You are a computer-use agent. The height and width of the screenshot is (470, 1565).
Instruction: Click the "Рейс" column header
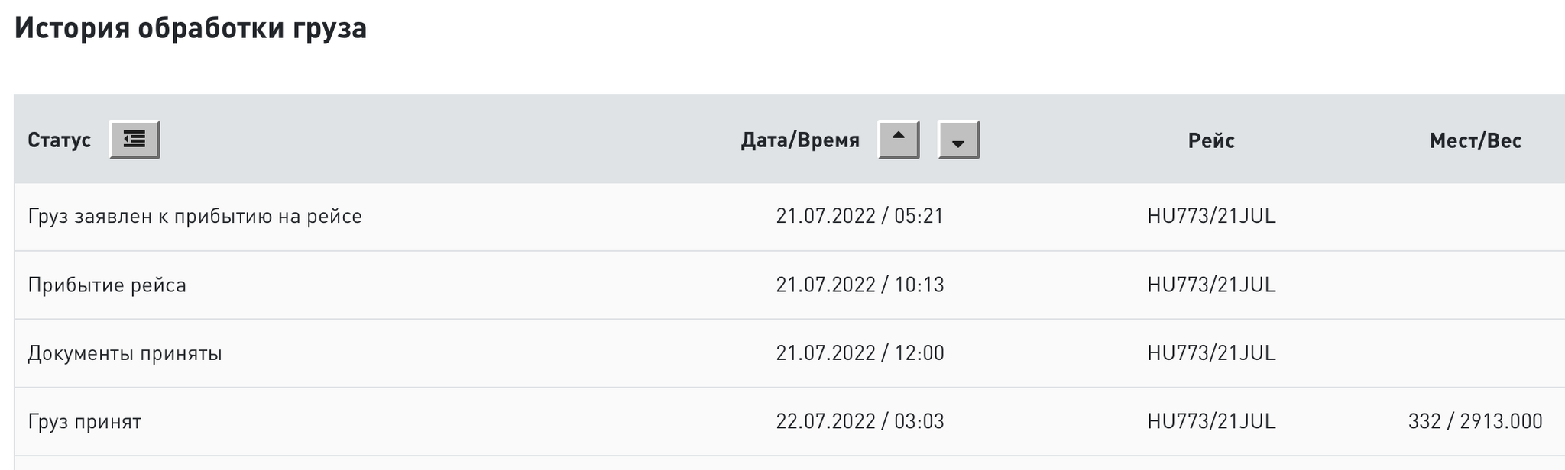(1211, 140)
